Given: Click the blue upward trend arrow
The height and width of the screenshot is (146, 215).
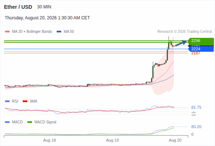Looking at the screenshot, I should tap(181, 43).
